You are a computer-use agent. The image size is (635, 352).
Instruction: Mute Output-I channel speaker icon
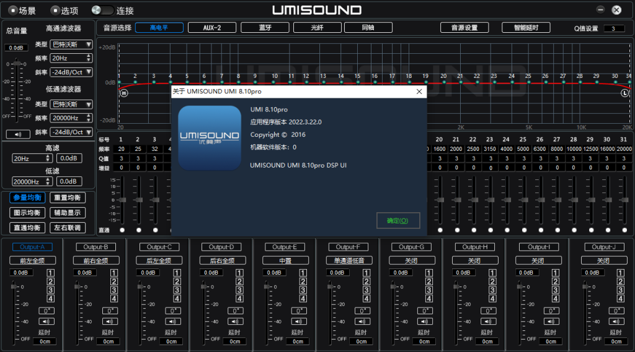551,322
